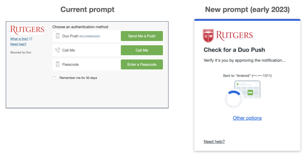306x160 pixels.
Task: Open Need help? link in new prompt
Action: (214, 141)
